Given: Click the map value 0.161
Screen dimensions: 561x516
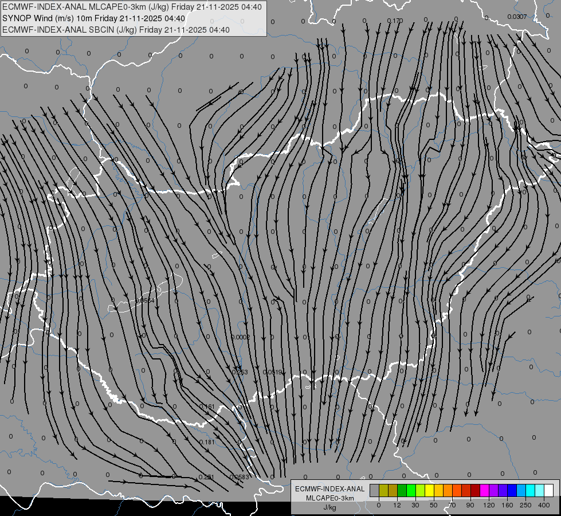Looking at the screenshot, I should [206, 406].
